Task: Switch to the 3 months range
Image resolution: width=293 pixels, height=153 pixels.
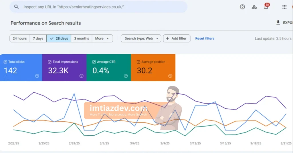Action: [x=82, y=38]
